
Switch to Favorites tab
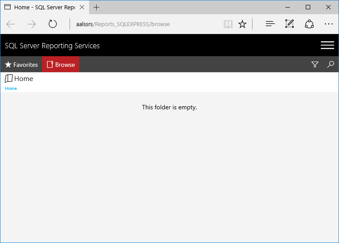click(21, 64)
